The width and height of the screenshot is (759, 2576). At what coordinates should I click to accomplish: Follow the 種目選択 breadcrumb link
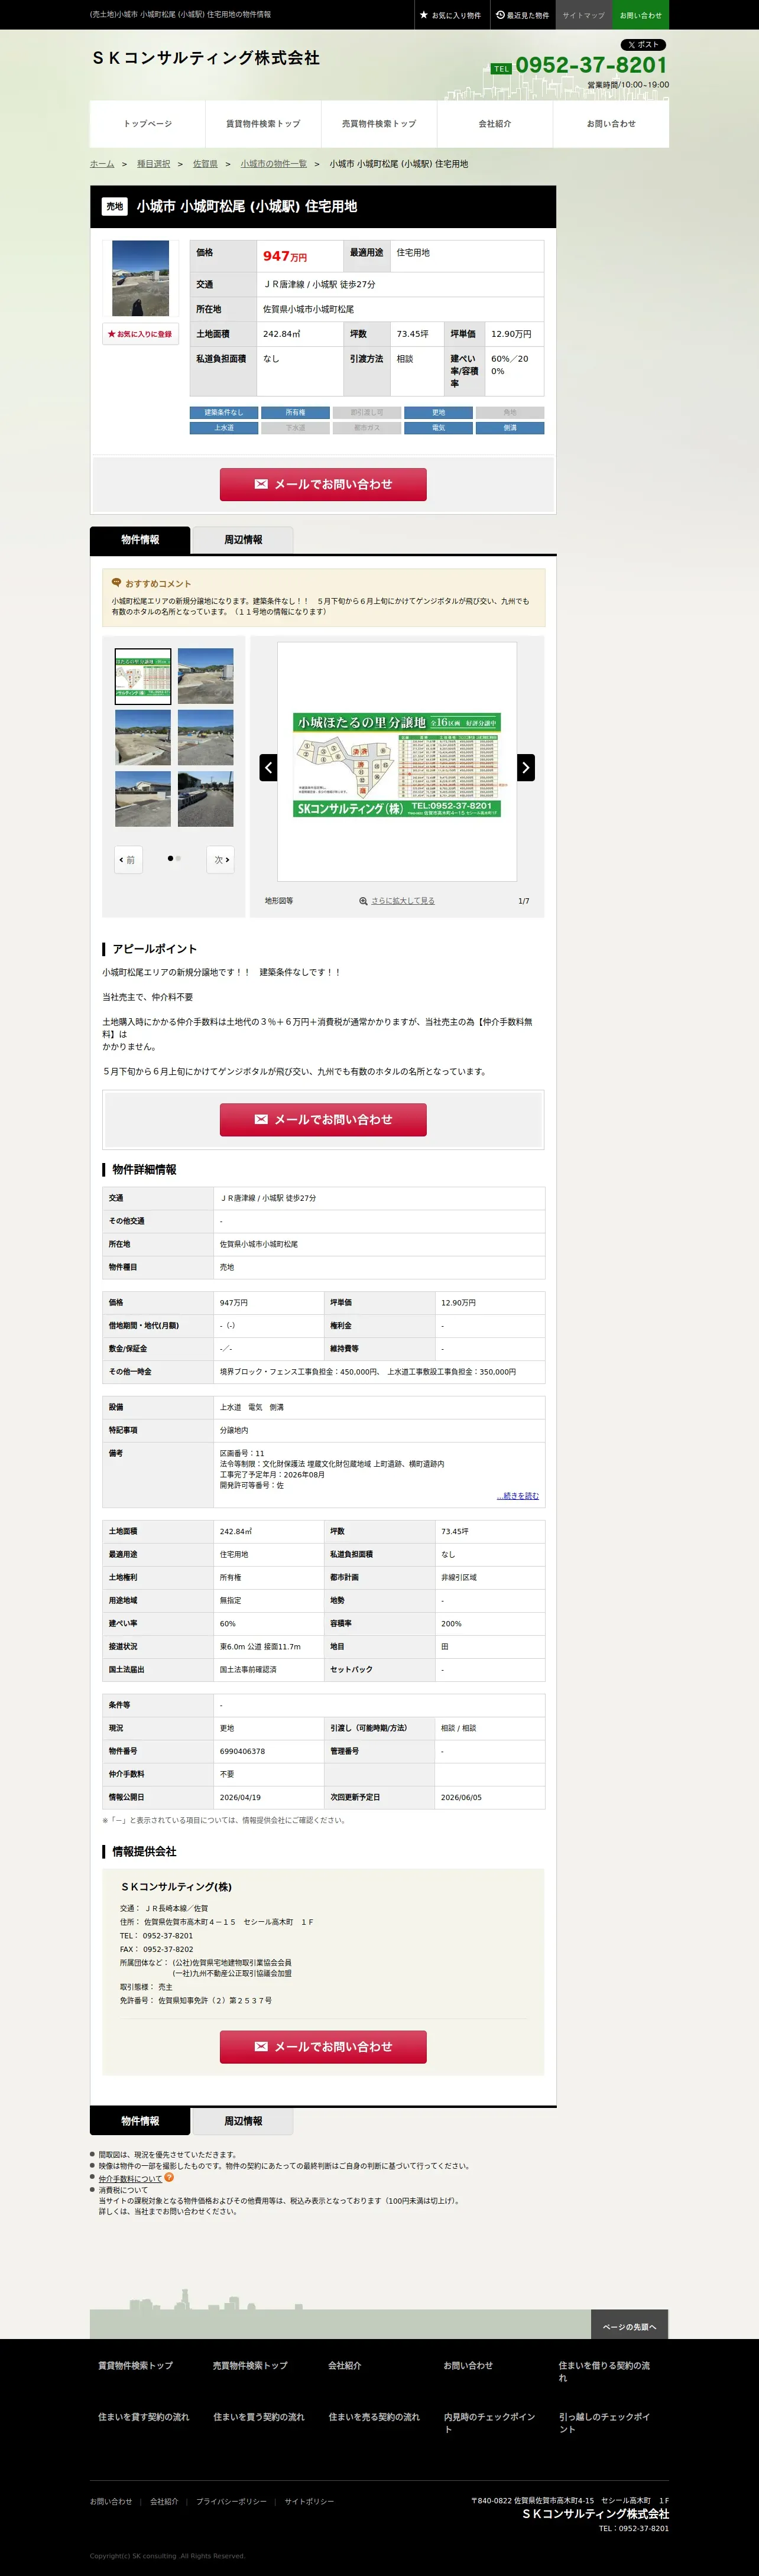(x=154, y=164)
